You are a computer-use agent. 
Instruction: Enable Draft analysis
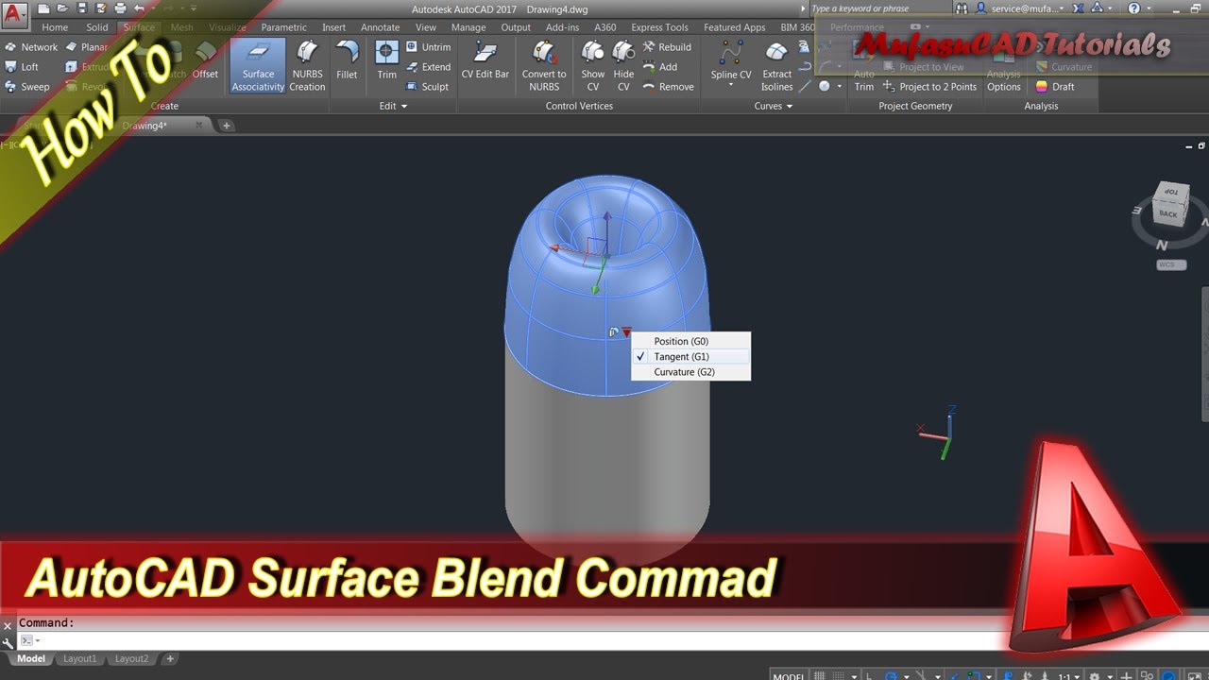[x=1055, y=87]
